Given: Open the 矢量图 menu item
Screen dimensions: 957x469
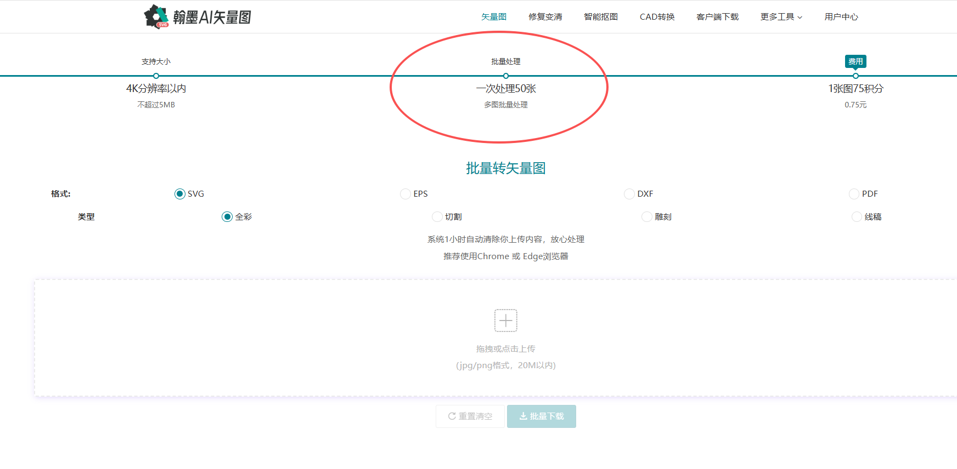Looking at the screenshot, I should click(494, 17).
